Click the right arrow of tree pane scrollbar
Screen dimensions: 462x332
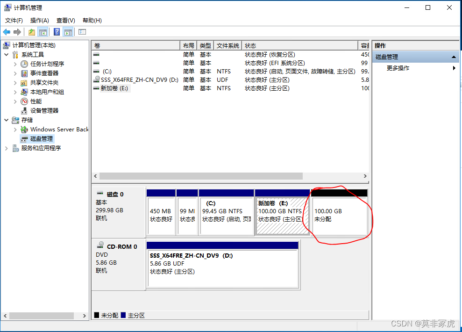point(84,316)
